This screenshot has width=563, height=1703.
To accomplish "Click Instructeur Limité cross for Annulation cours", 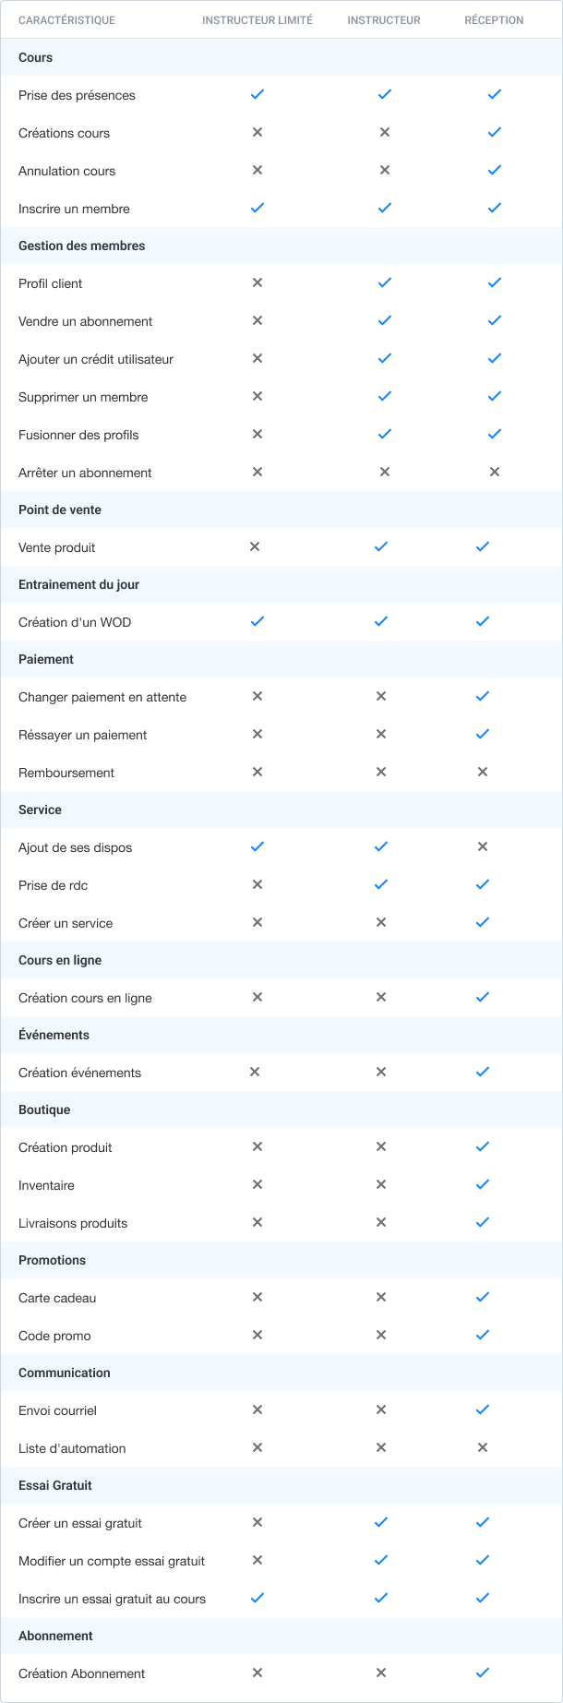I will click(x=258, y=170).
